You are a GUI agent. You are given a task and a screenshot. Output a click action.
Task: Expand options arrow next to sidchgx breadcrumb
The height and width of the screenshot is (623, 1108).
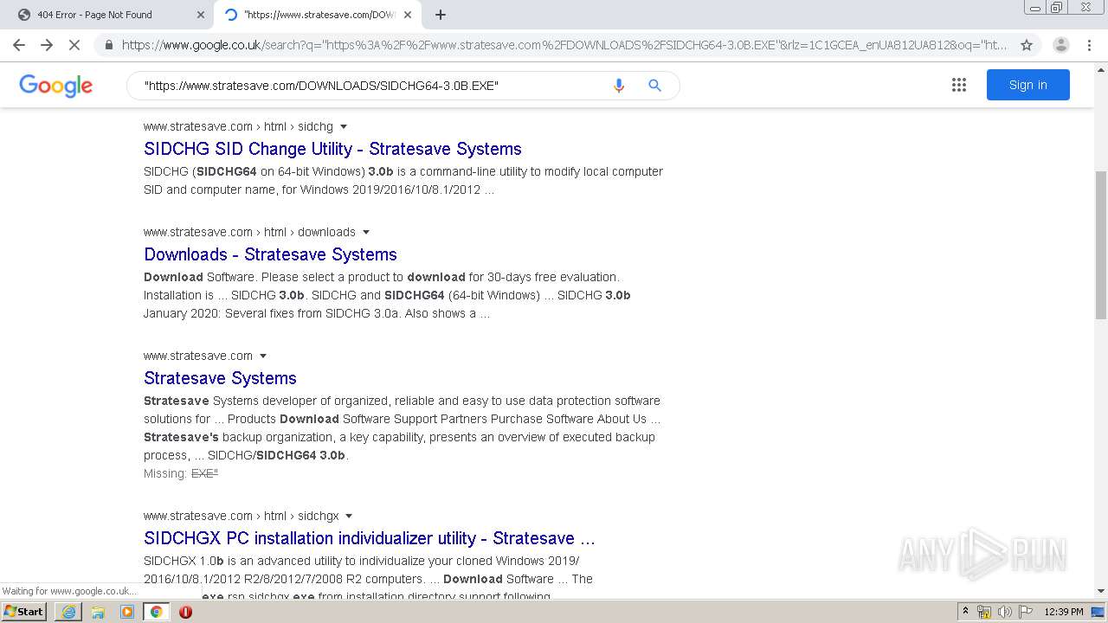point(349,516)
